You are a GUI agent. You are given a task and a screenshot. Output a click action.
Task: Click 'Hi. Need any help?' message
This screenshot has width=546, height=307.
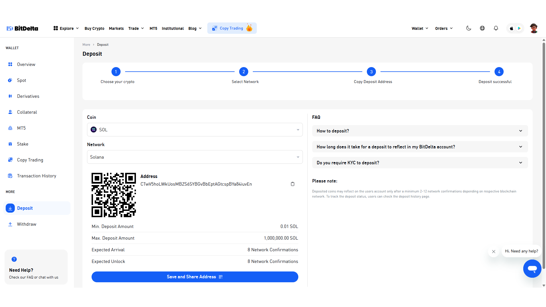coord(522,251)
